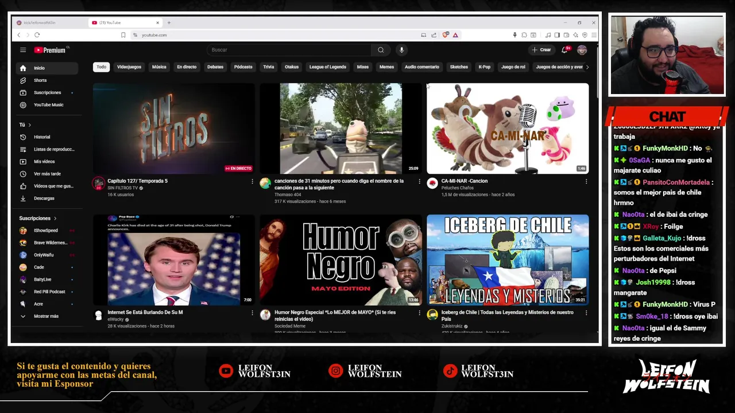The image size is (735, 413).
Task: Click the YouTube Premium logo
Action: [50, 50]
